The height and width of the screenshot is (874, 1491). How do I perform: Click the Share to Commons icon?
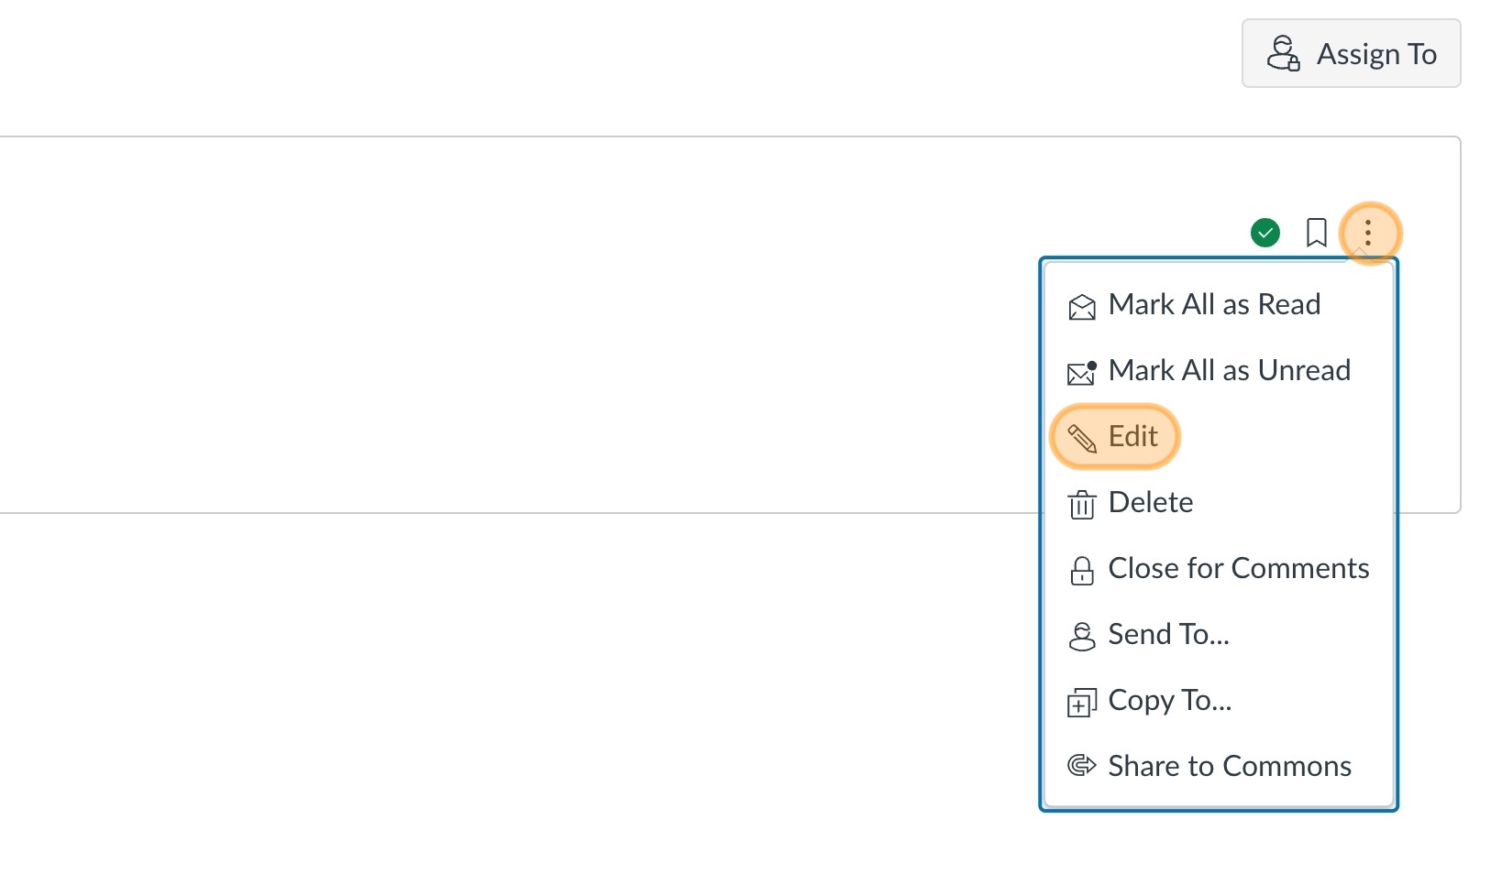click(x=1082, y=768)
